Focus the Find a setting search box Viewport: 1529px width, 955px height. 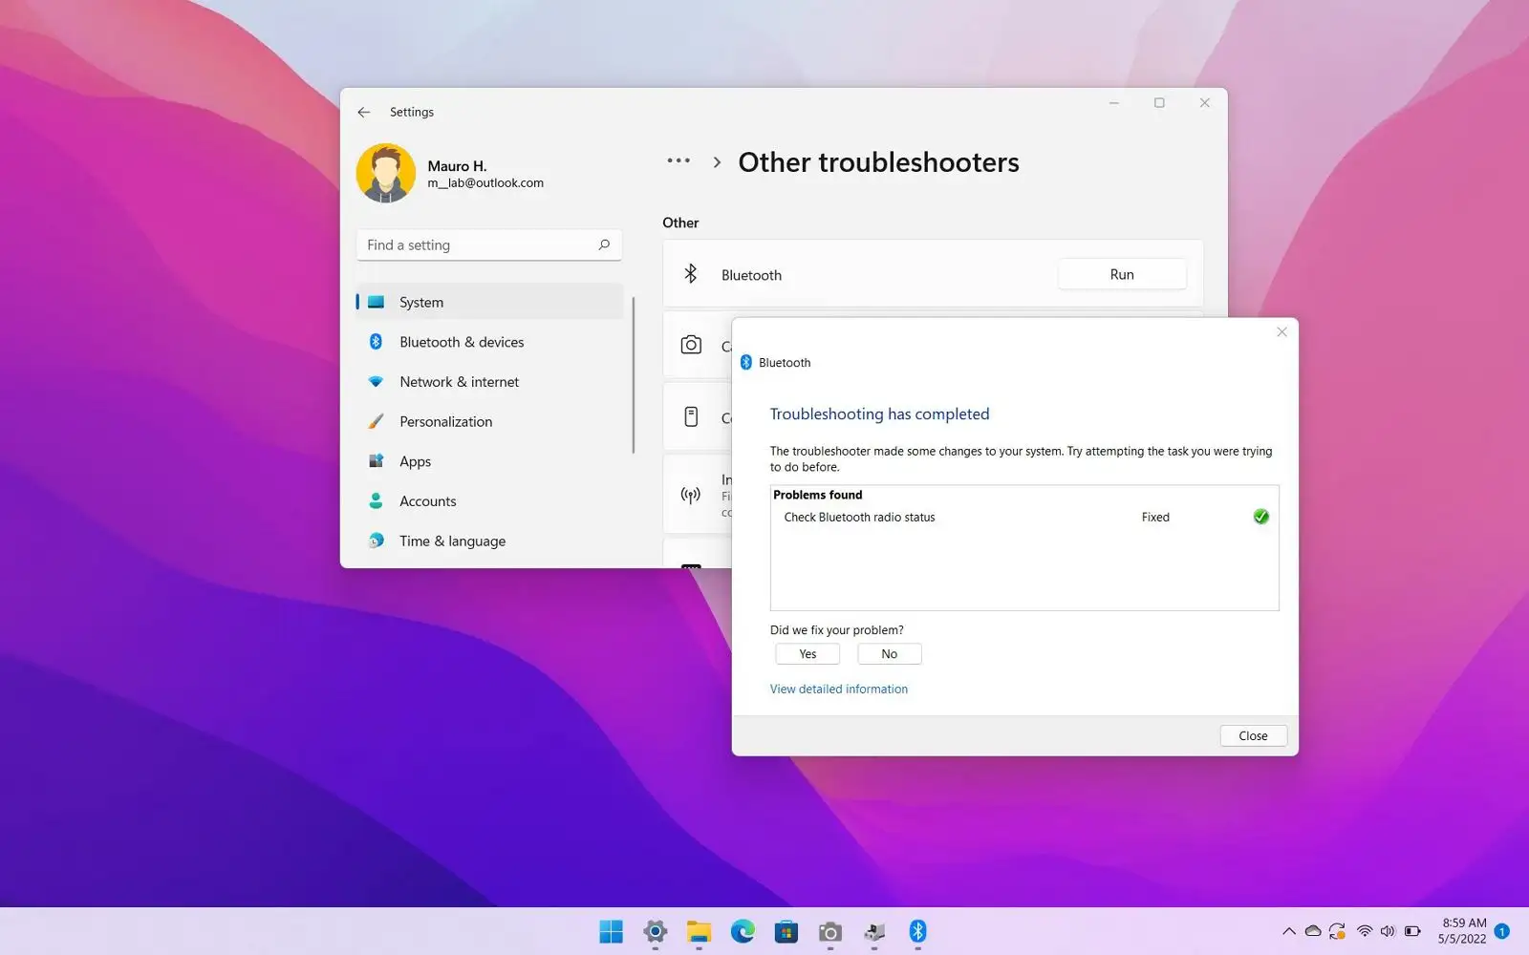click(489, 245)
